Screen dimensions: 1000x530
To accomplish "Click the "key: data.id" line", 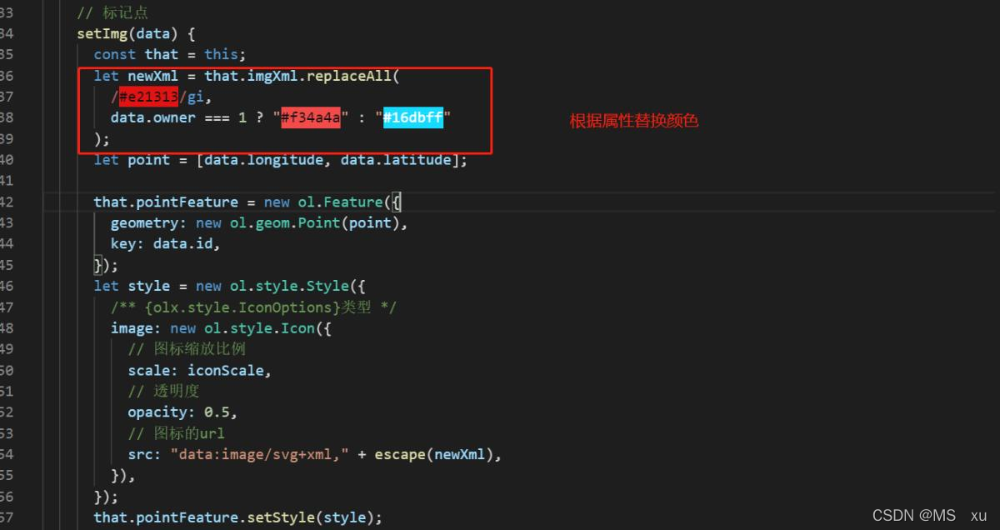I will pos(166,244).
